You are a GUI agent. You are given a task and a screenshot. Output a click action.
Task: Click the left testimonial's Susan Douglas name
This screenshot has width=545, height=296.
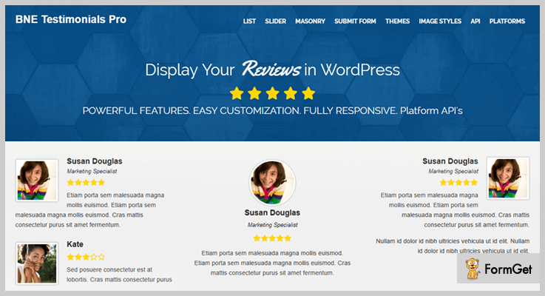95,161
